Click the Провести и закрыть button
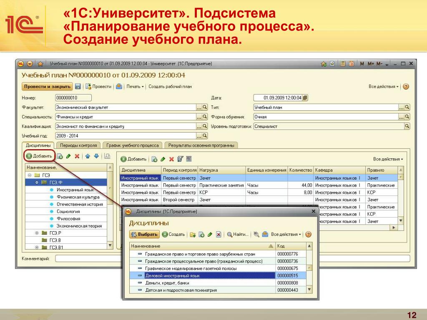Image resolution: width=427 pixels, height=320 pixels. (x=47, y=87)
